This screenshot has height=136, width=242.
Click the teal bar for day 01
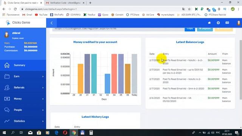pyautogui.click(x=94, y=74)
